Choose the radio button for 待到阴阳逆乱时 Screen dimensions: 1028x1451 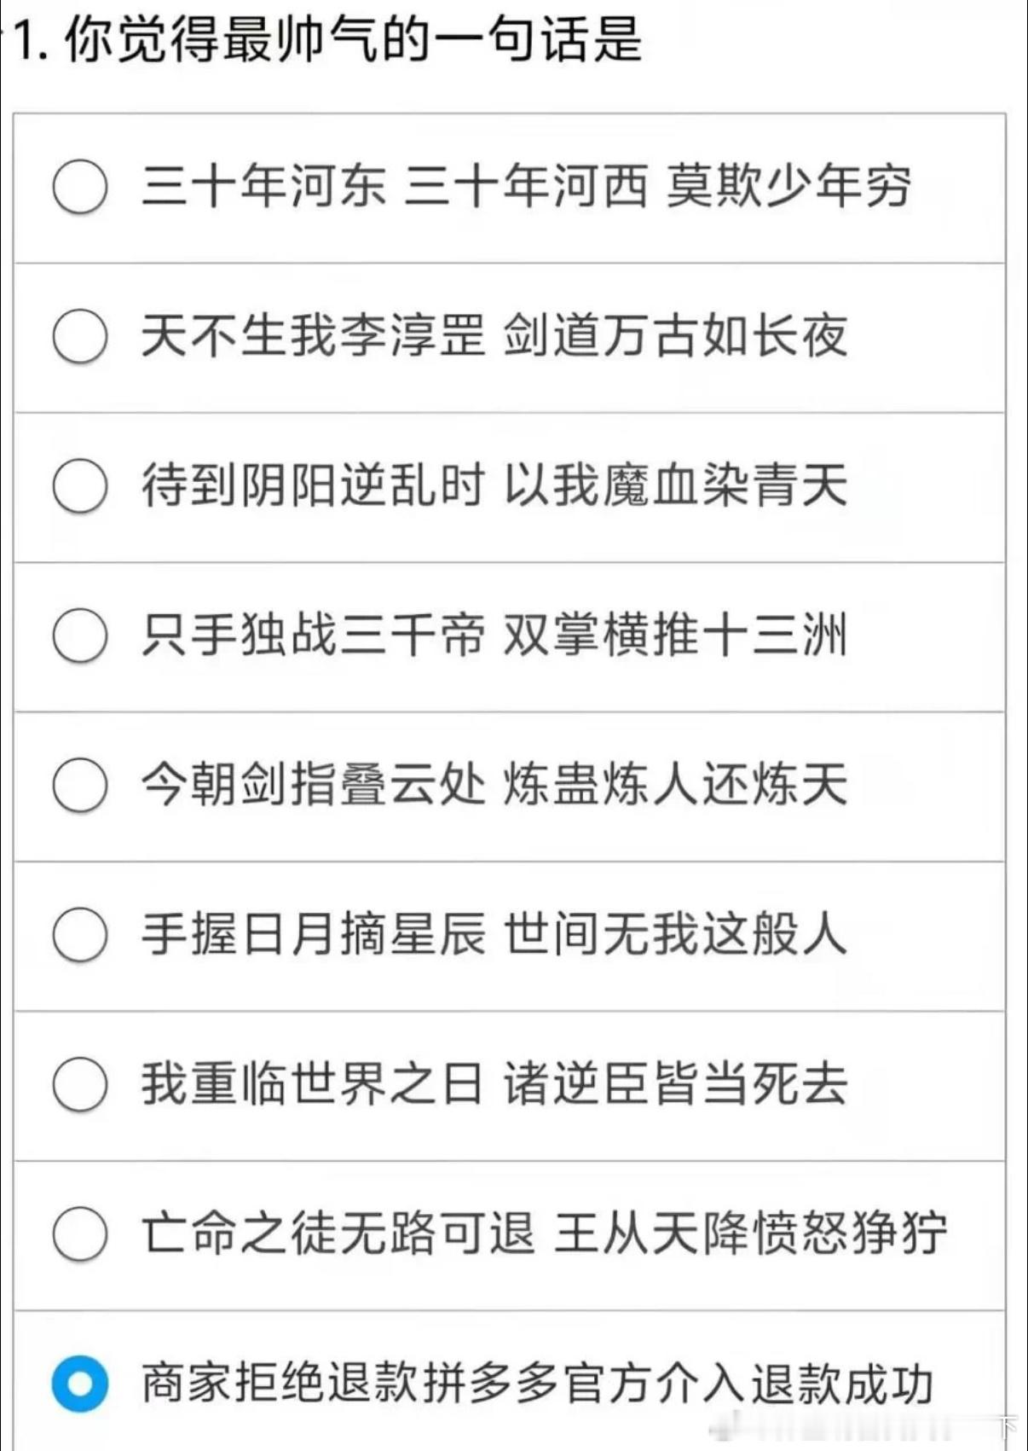pos(80,486)
